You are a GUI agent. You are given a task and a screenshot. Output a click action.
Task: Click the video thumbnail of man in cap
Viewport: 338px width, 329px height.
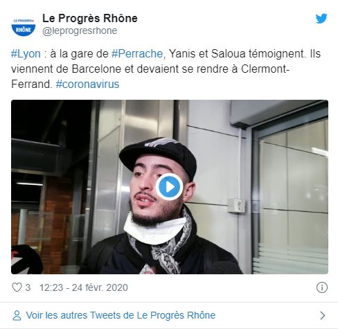pyautogui.click(x=170, y=187)
